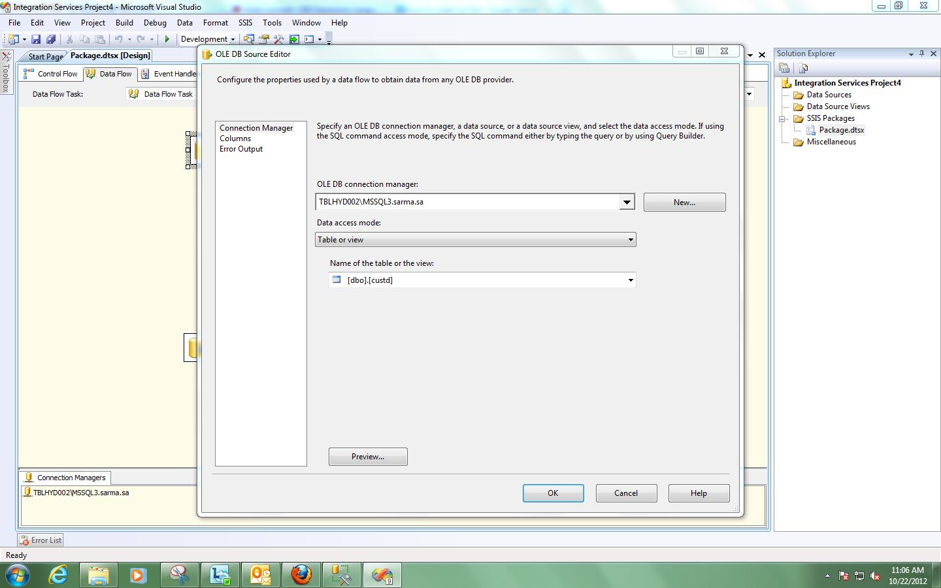Image resolution: width=941 pixels, height=588 pixels.
Task: Click the Windows Start button
Action: pyautogui.click(x=18, y=576)
